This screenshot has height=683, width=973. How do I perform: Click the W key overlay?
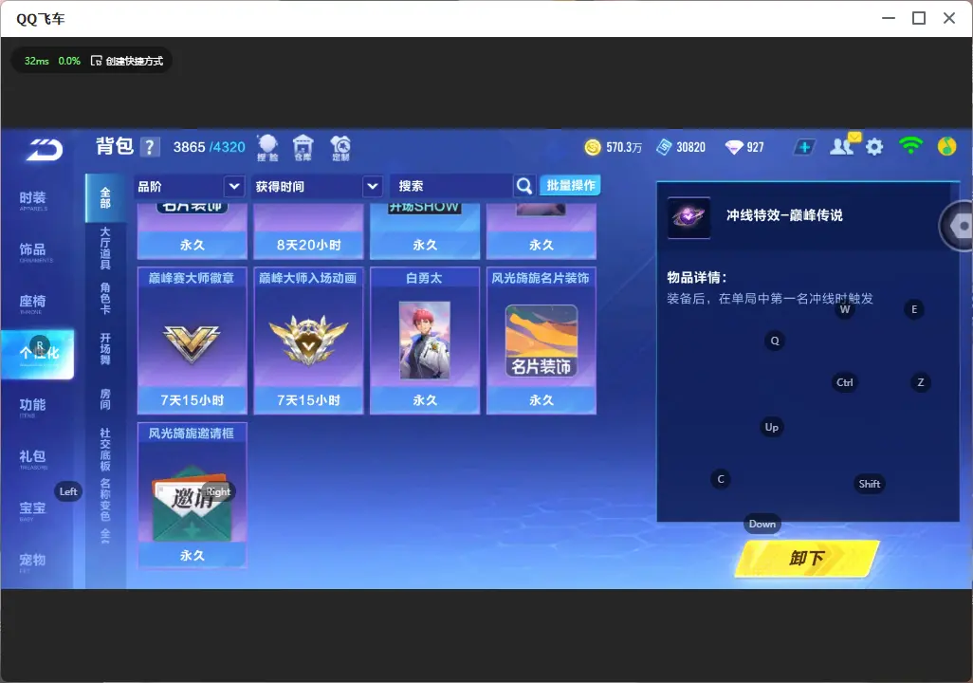pos(845,309)
